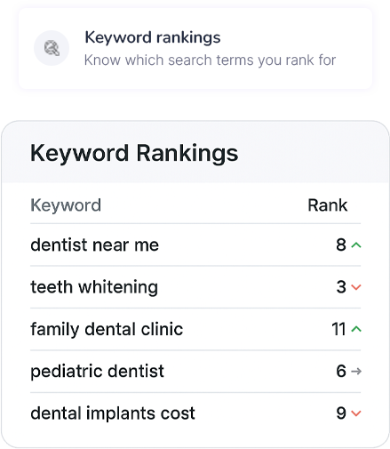Sort by the Rank column header
Screen dimensions: 390x449
[328, 205]
